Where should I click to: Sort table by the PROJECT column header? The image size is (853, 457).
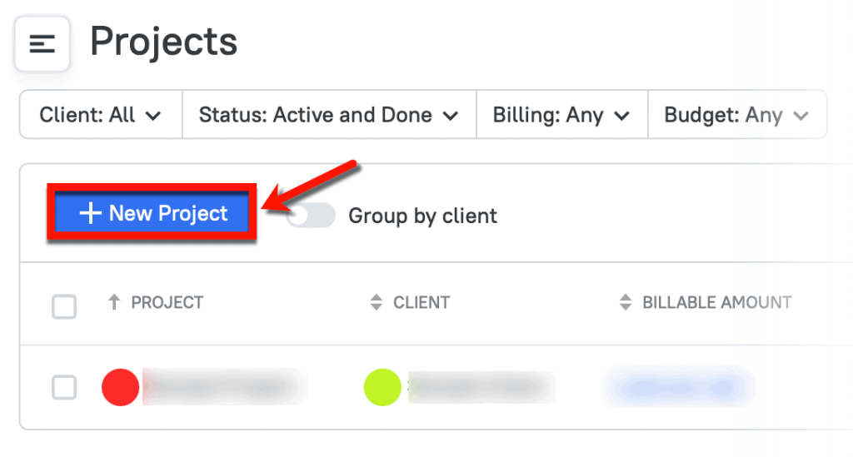[x=167, y=303]
